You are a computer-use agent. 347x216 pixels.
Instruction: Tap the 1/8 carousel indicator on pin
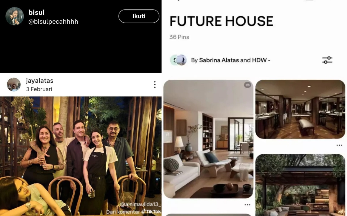click(247, 85)
